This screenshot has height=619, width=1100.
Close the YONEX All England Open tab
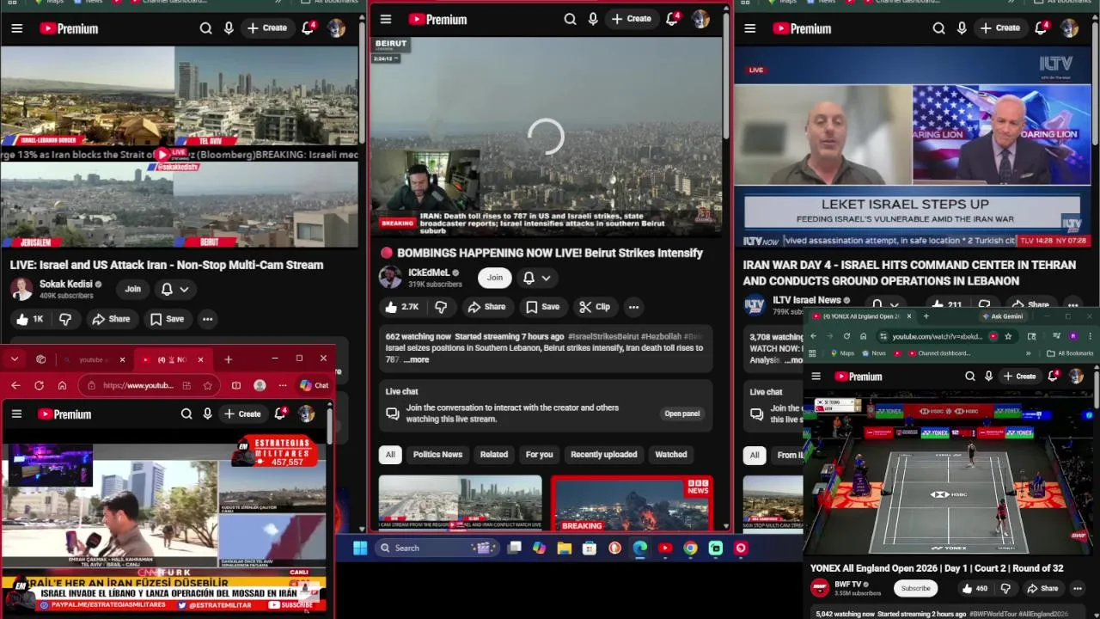pyautogui.click(x=908, y=316)
